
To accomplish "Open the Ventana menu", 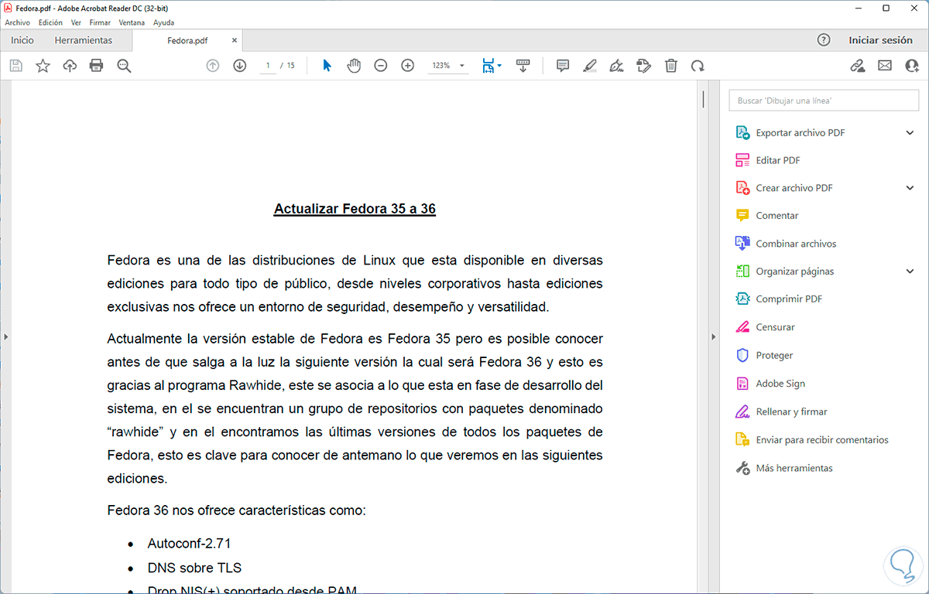I will [132, 22].
